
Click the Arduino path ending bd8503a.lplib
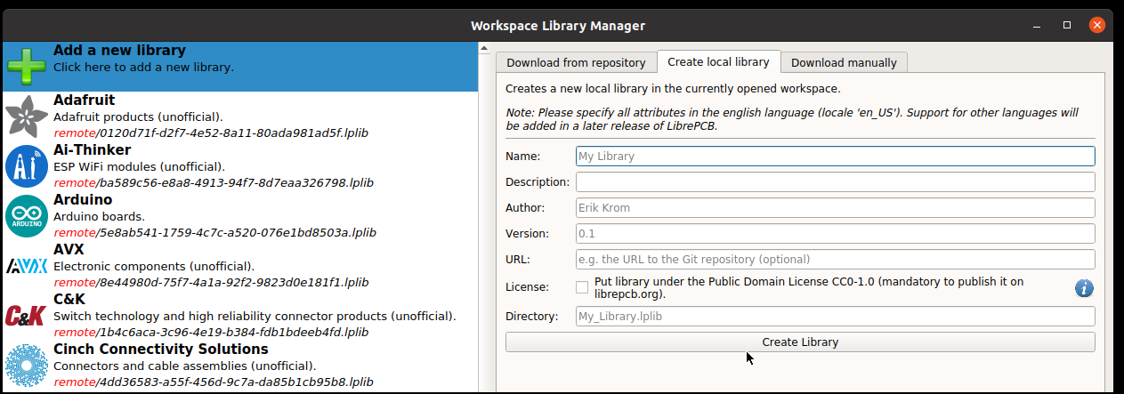coord(214,233)
